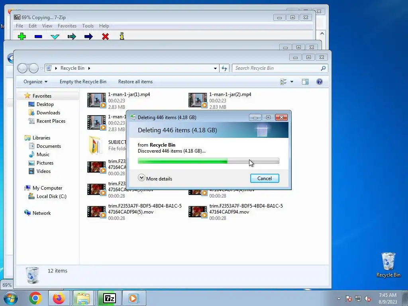This screenshot has width=408, height=306.
Task: Open the change view dropdown arrow
Action: 292,82
